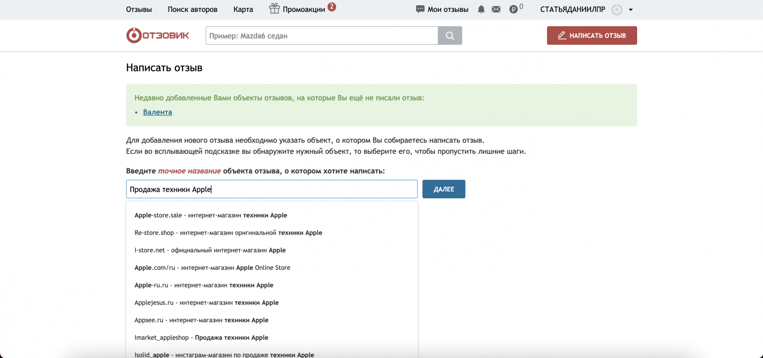The height and width of the screenshot is (358, 763).
Task: Go to Поиск авторов
Action: pyautogui.click(x=193, y=10)
